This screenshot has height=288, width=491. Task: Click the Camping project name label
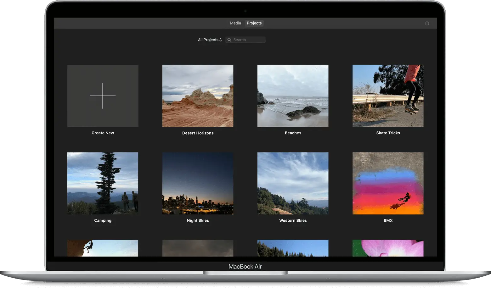(102, 220)
